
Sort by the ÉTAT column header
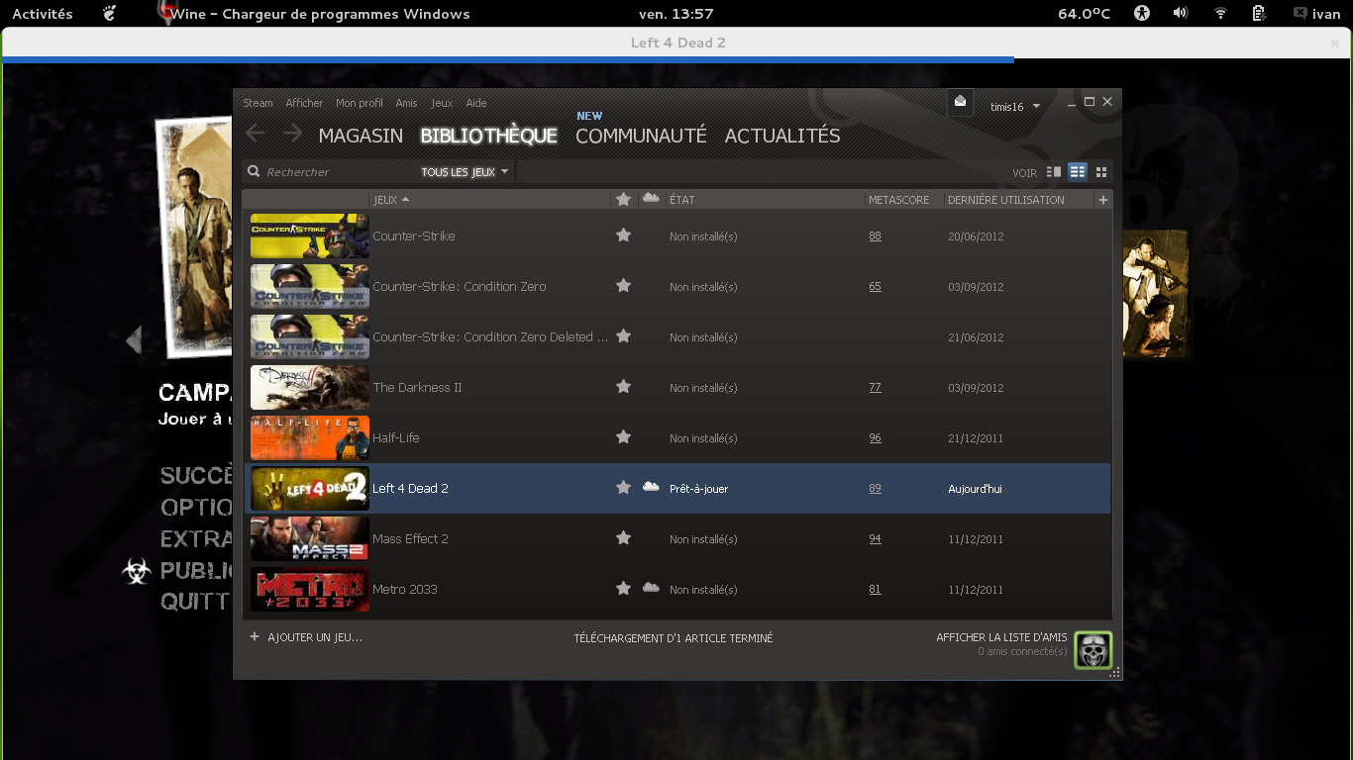coord(766,200)
